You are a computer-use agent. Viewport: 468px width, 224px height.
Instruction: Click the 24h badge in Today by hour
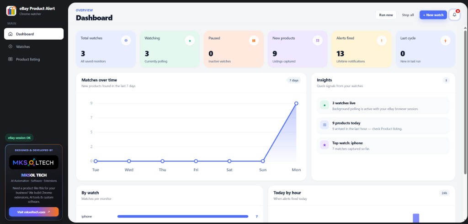click(444, 193)
